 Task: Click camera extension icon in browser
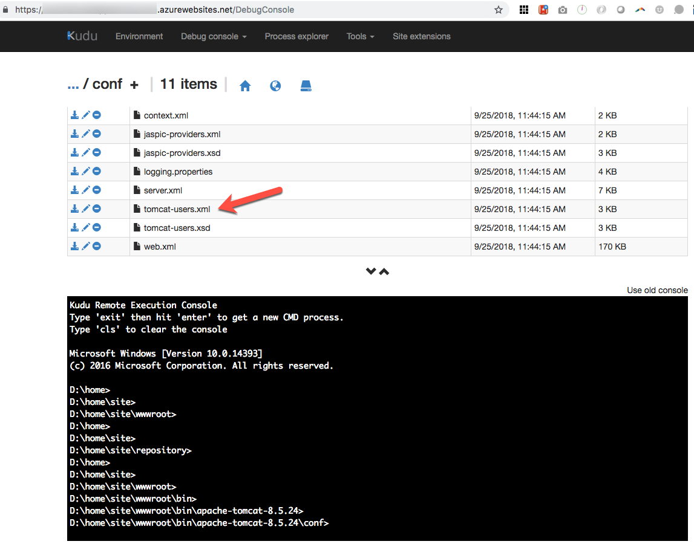coord(563,10)
